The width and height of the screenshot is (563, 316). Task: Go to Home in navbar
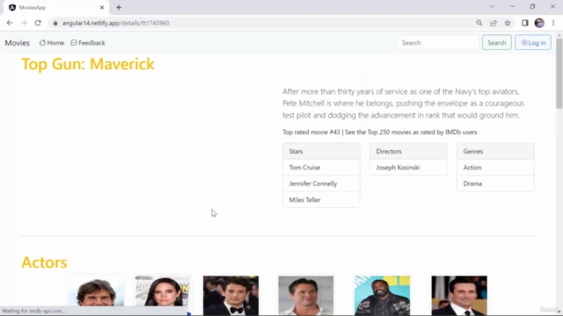click(52, 43)
